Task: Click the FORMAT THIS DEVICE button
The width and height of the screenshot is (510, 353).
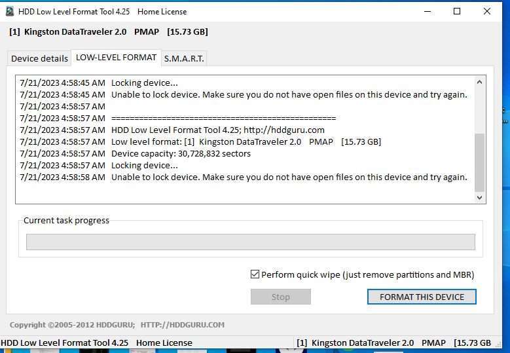Action: point(422,297)
